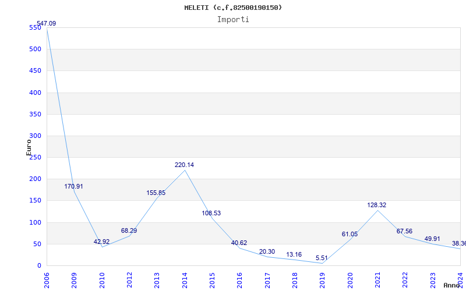Click the 5.51 lowest data label
466x291 pixels.
point(322,258)
